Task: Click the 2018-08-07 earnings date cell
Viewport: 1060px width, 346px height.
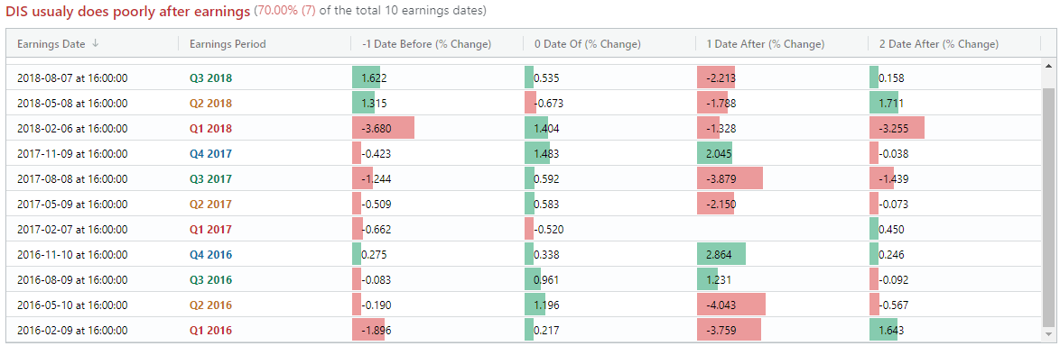Action: (x=72, y=78)
